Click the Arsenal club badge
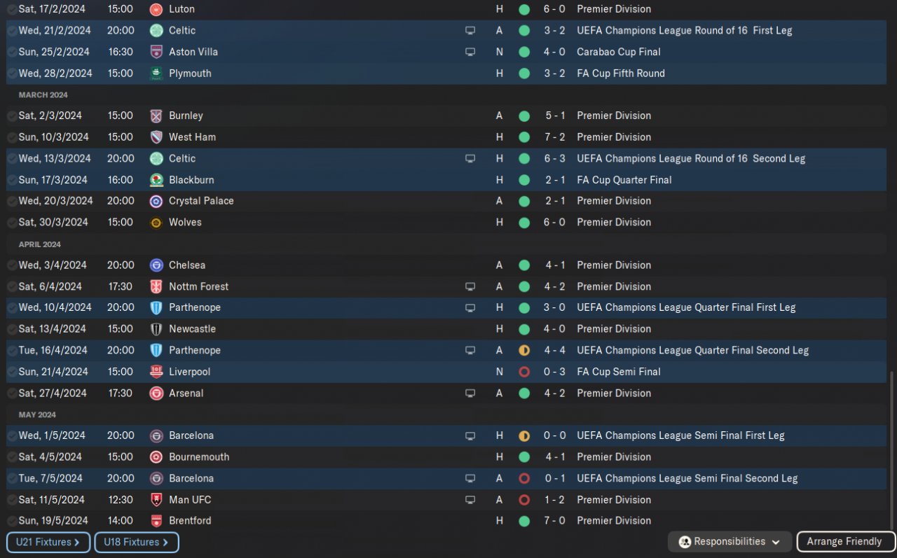Viewport: 897px width, 558px height. [156, 393]
